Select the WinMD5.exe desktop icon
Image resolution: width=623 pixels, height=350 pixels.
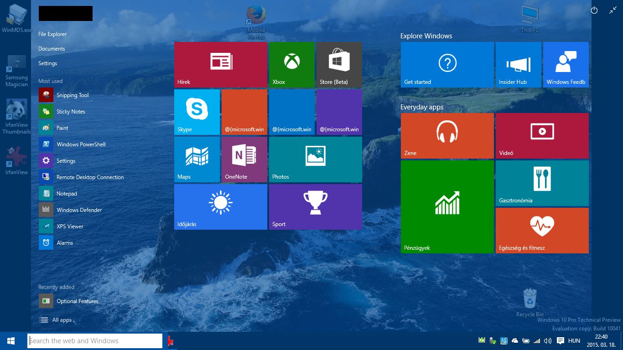click(16, 18)
